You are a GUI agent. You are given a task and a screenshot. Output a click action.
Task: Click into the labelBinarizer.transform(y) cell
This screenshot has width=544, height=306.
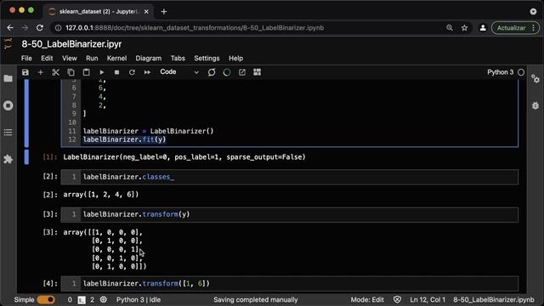click(x=290, y=214)
